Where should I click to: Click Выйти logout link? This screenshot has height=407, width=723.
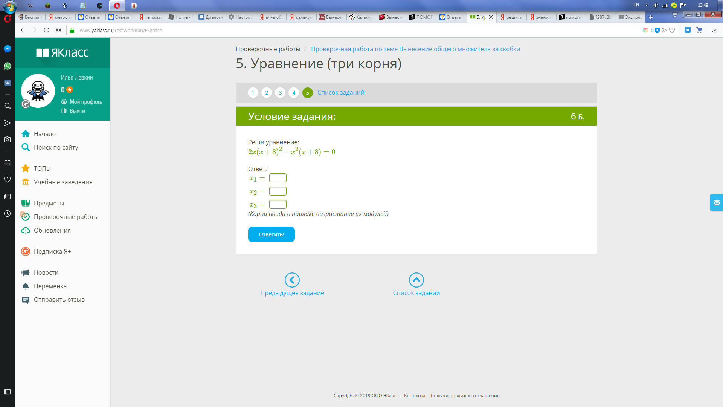[77, 111]
